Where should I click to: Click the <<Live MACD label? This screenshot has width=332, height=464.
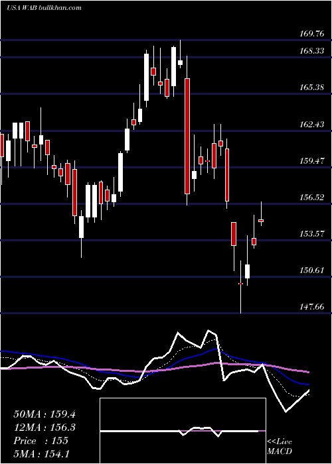click(280, 446)
